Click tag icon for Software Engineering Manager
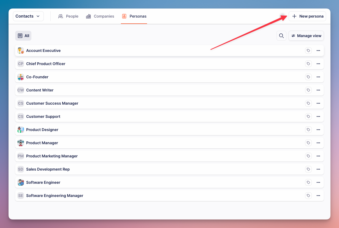The width and height of the screenshot is (339, 228). (x=308, y=196)
